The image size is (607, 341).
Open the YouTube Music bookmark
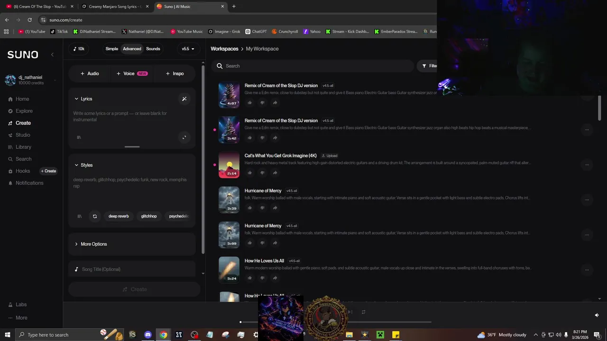(x=186, y=32)
